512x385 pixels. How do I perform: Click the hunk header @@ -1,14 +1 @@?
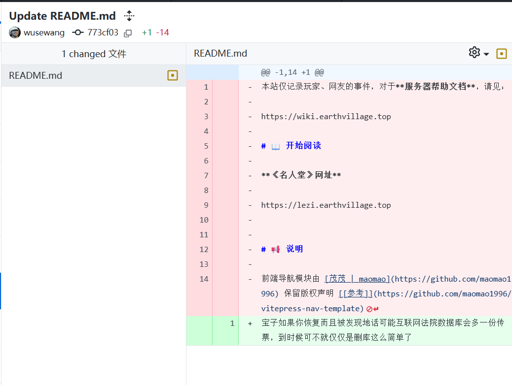coord(292,72)
